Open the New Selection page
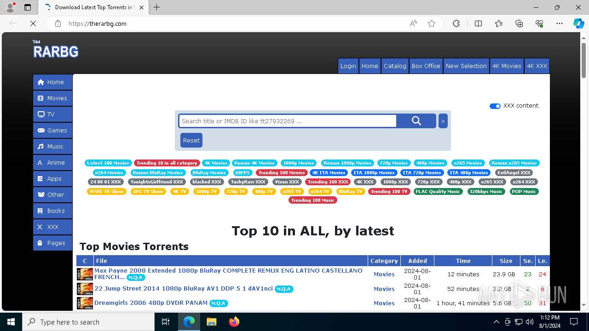 (x=466, y=66)
